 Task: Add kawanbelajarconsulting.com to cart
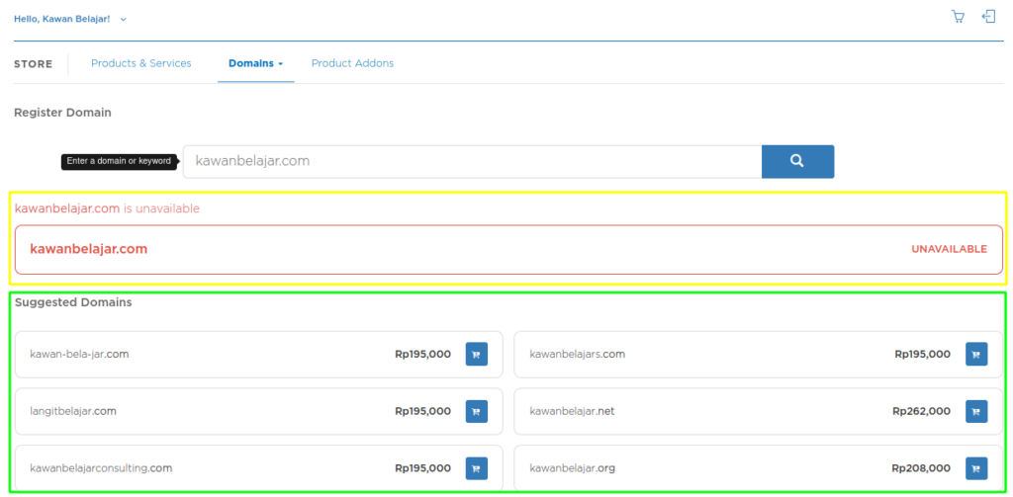point(476,468)
